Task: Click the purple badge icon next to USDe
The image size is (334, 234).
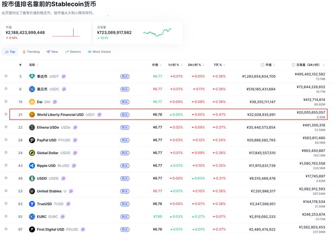Action: (x=75, y=127)
